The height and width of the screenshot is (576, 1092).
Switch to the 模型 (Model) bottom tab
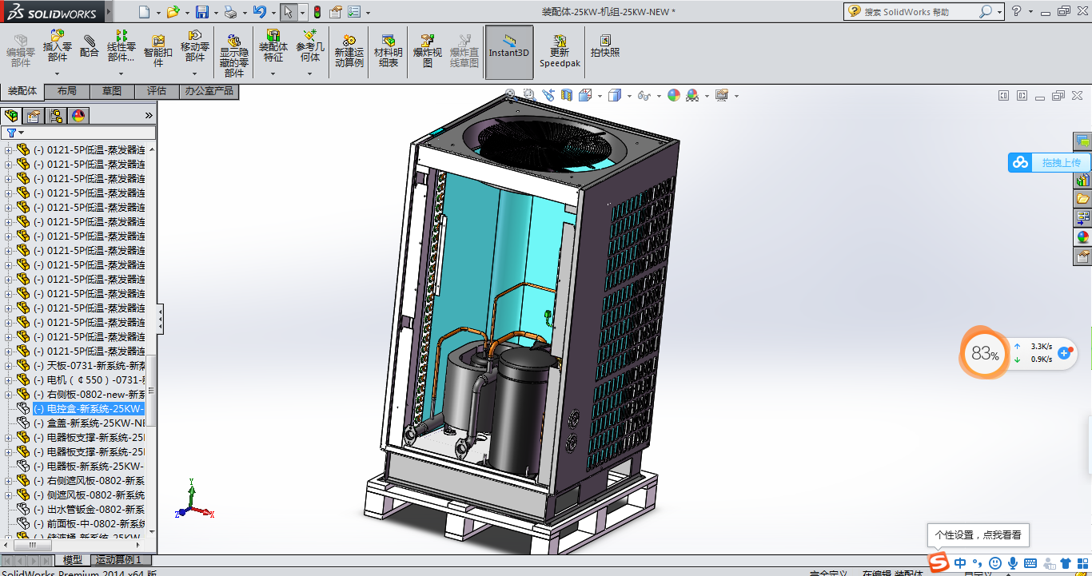point(73,560)
